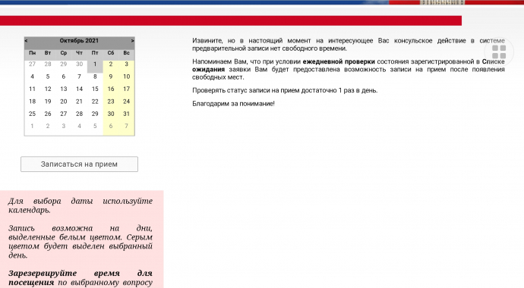Pick Saturday October 23
The image size is (524, 288).
pyautogui.click(x=111, y=102)
